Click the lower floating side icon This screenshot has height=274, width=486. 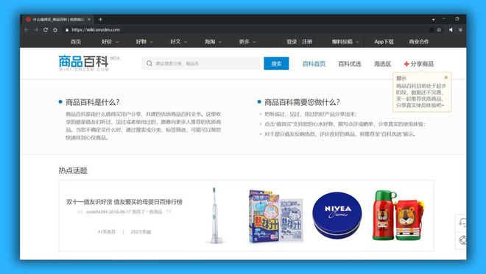coord(462,240)
